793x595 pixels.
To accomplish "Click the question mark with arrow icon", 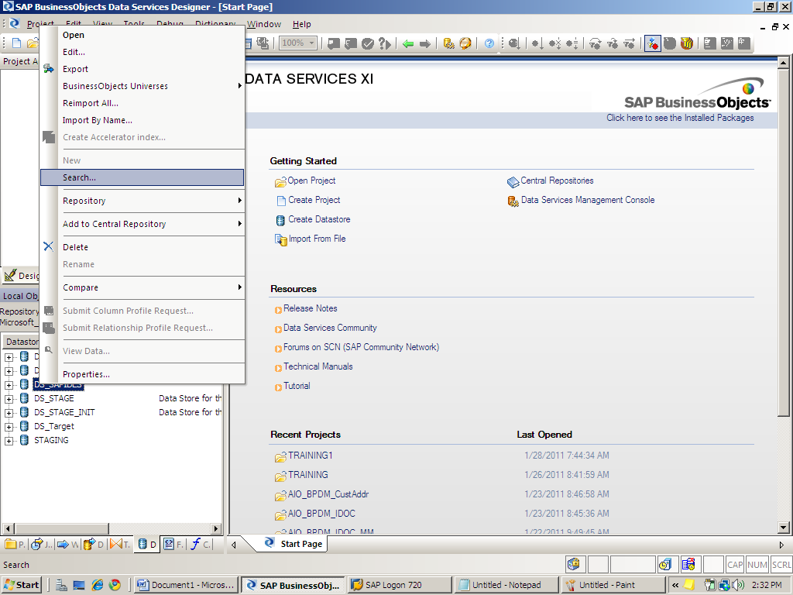I will [385, 44].
